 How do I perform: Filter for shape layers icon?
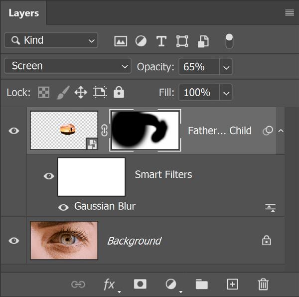pos(182,41)
